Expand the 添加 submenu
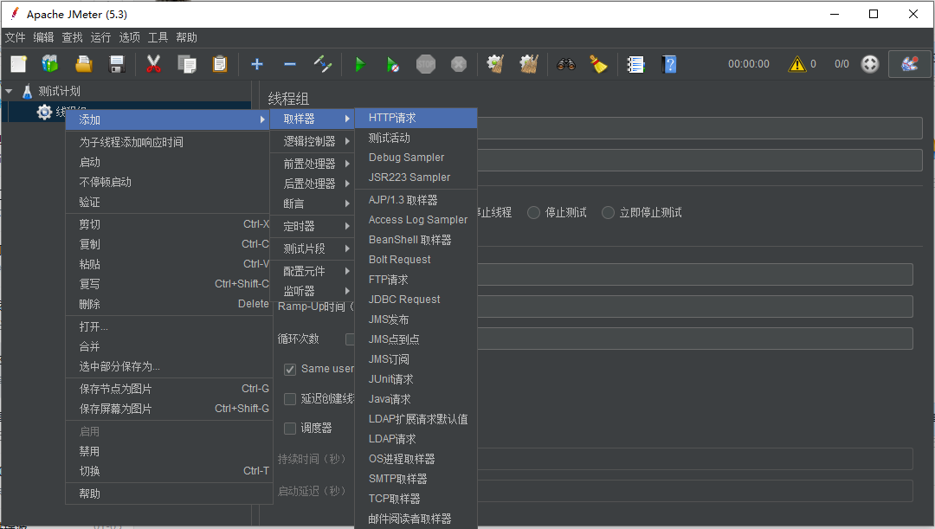 coord(168,119)
